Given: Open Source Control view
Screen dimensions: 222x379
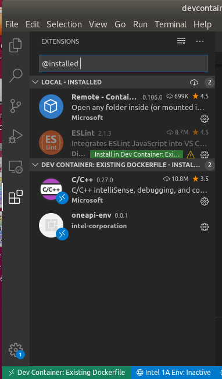Looking at the screenshot, I should 16,106.
